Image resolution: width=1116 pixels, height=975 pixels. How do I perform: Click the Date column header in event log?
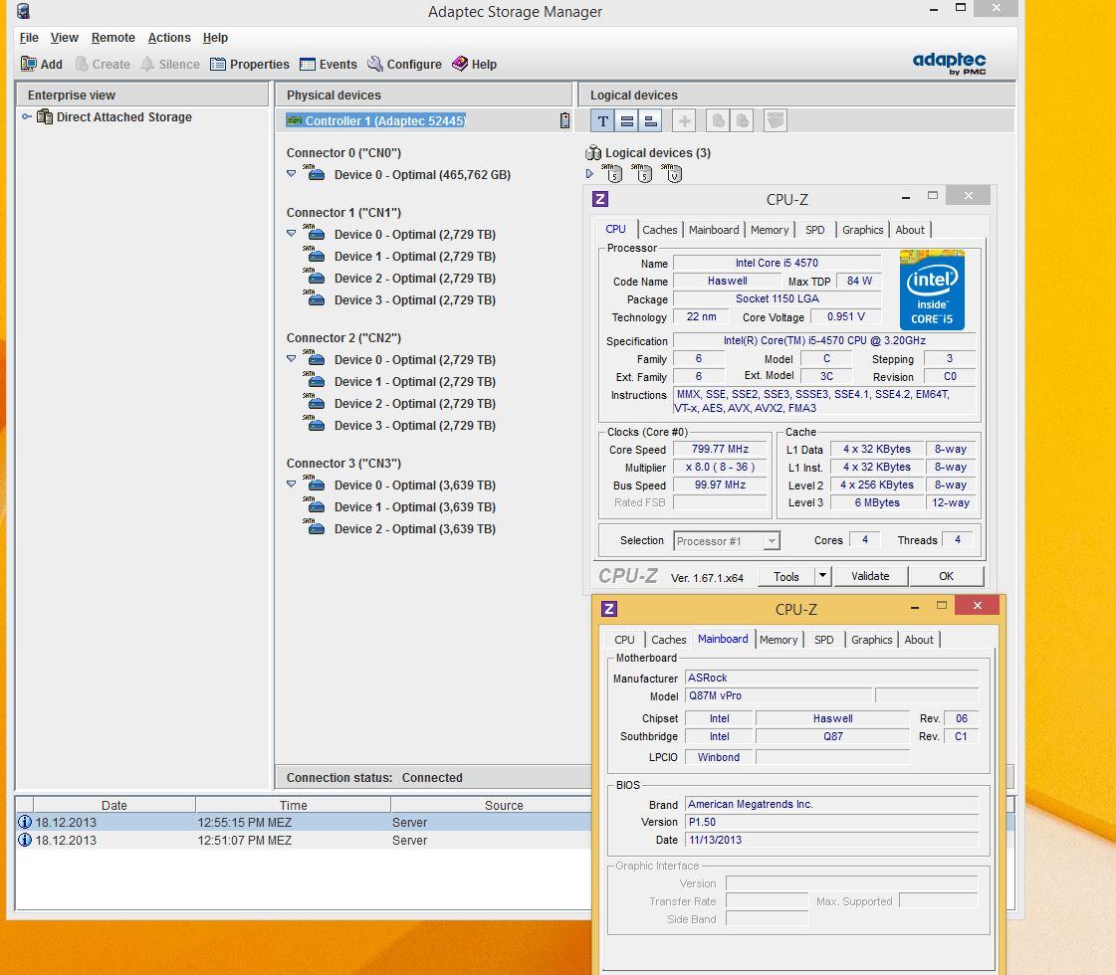[x=113, y=805]
